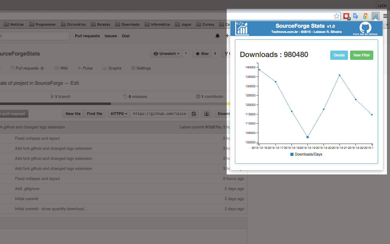This screenshot has height=244, width=390.
Task: Open the Downloads bookmarks folder
Action: pos(127,24)
